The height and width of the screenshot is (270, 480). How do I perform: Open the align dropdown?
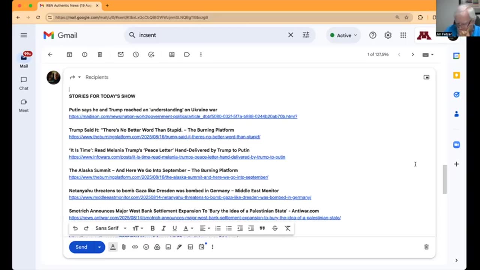tap(205, 228)
